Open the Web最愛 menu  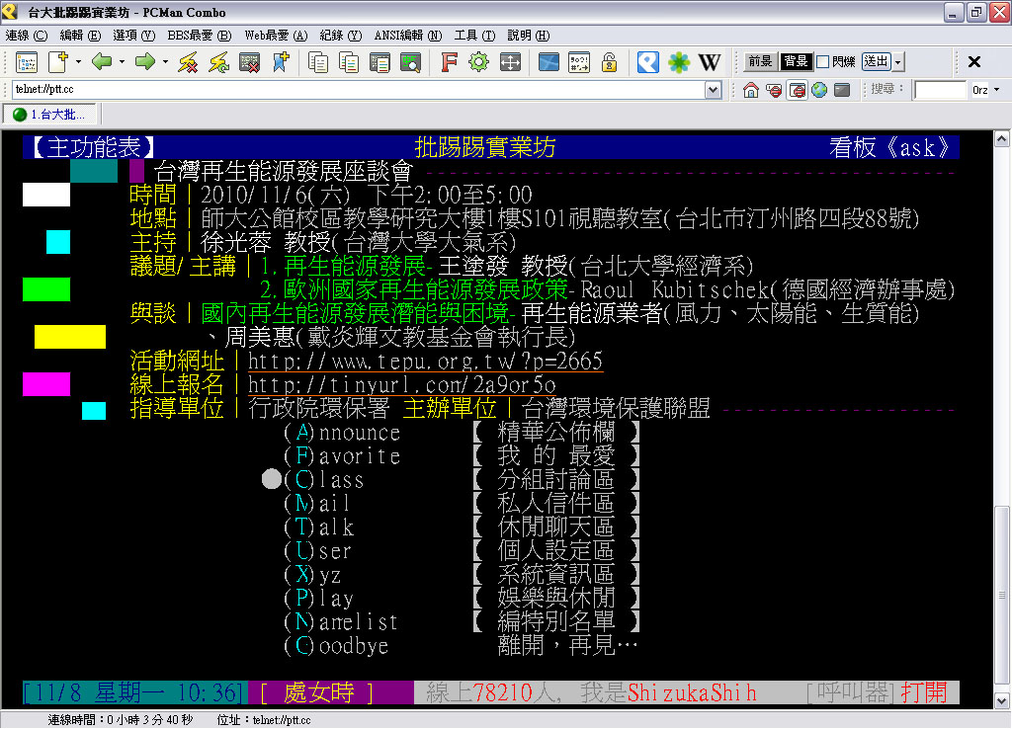pyautogui.click(x=277, y=36)
